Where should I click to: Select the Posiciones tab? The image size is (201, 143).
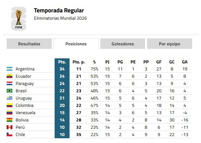[x=76, y=44]
